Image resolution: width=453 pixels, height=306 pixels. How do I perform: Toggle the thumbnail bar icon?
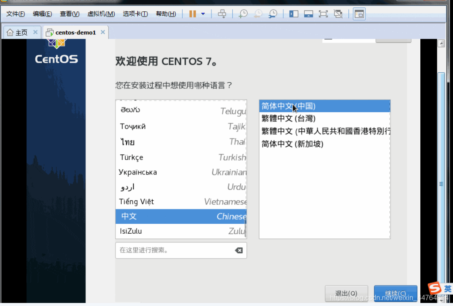pos(309,13)
